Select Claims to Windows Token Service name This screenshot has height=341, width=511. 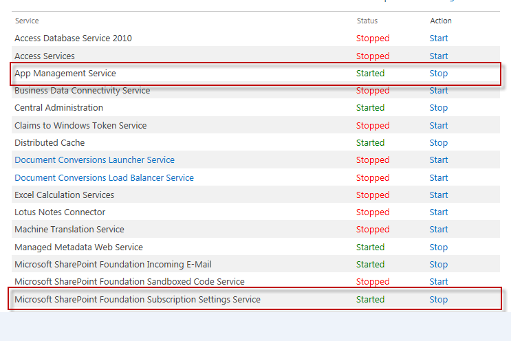tap(80, 125)
